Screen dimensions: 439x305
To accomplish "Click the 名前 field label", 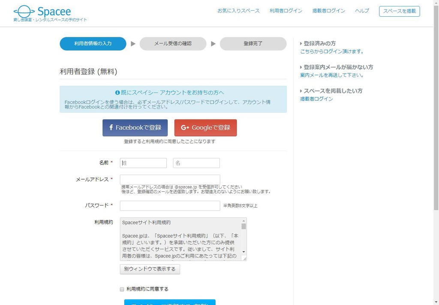I will coord(104,163).
